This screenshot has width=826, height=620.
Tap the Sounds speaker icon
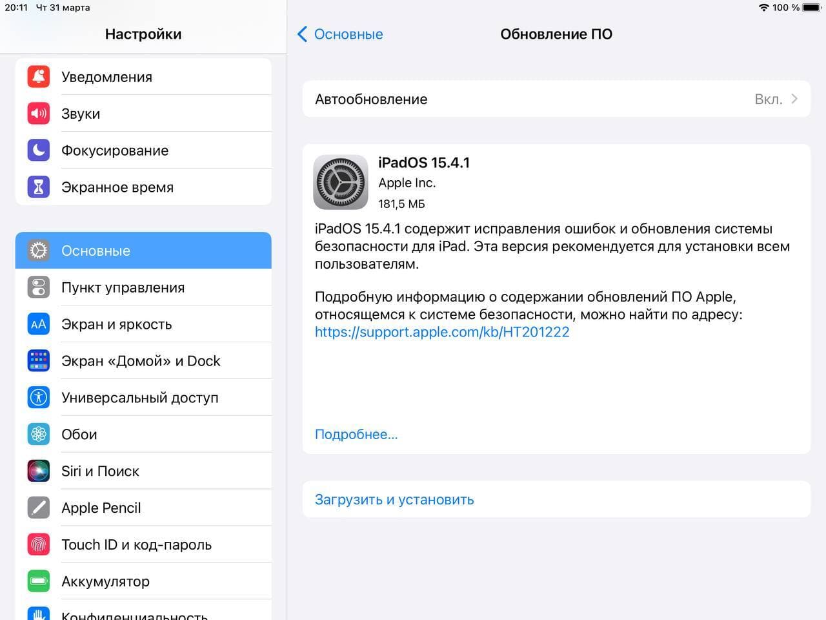(39, 114)
